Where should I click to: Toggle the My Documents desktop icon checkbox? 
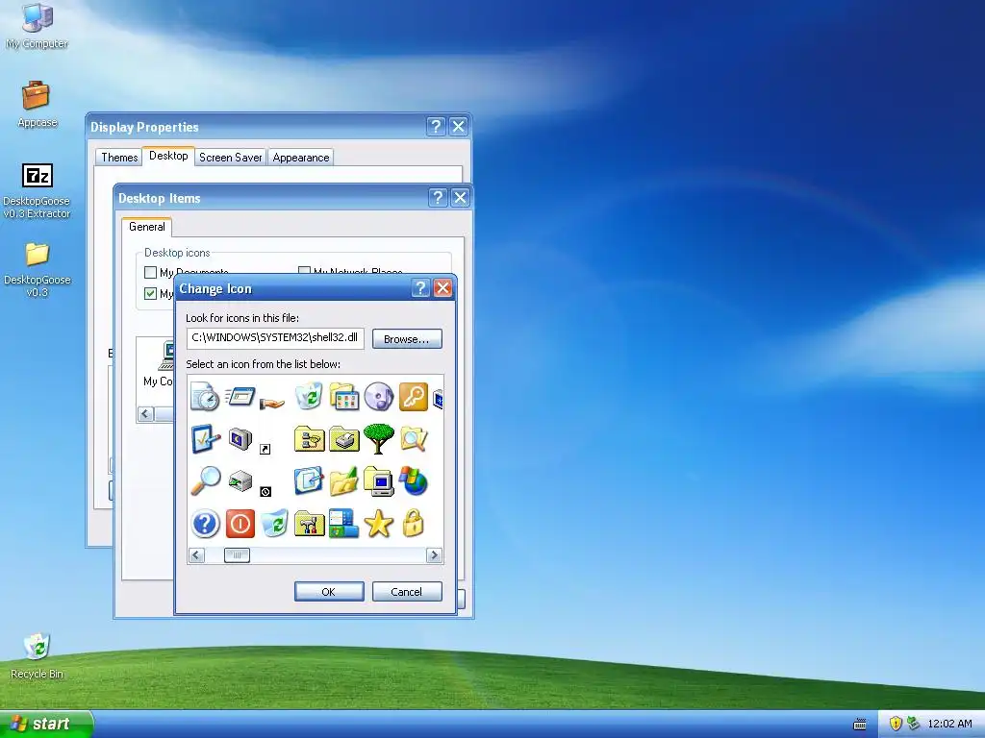click(x=150, y=272)
